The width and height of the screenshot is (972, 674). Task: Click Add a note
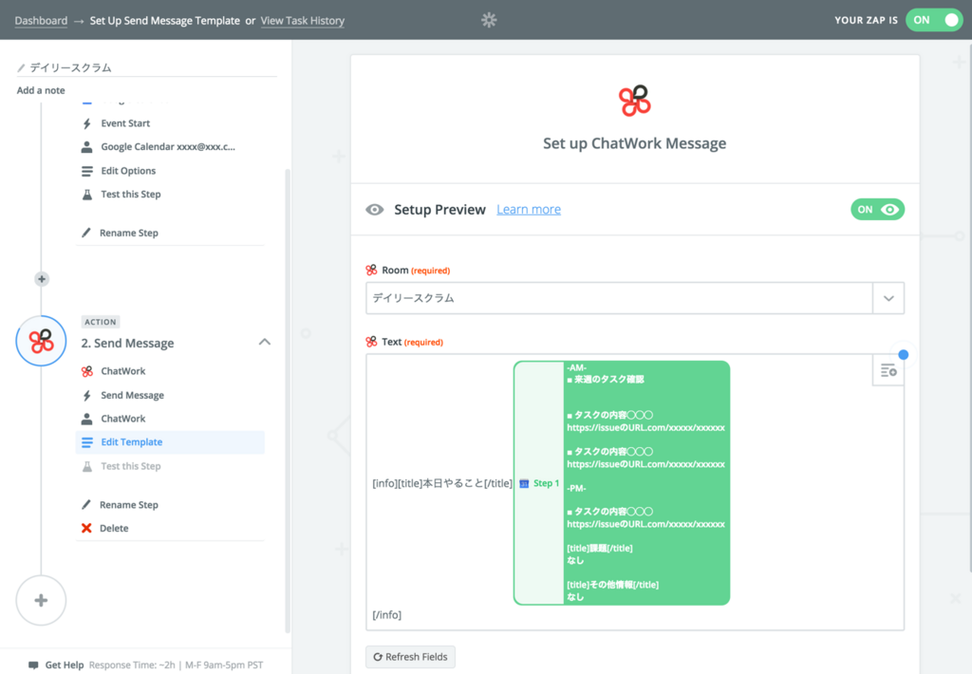(x=41, y=90)
